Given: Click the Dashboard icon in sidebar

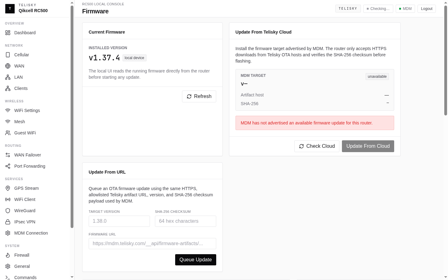Looking at the screenshot, I should coord(8,33).
